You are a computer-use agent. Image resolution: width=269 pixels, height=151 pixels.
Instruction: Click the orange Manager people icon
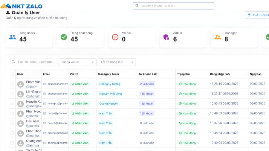(218, 37)
